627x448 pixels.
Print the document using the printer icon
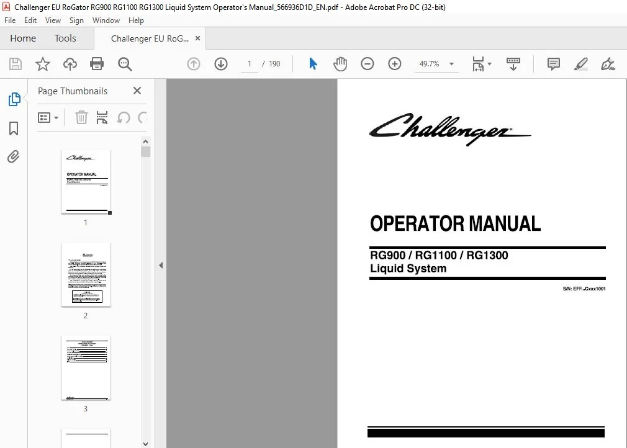coord(97,64)
